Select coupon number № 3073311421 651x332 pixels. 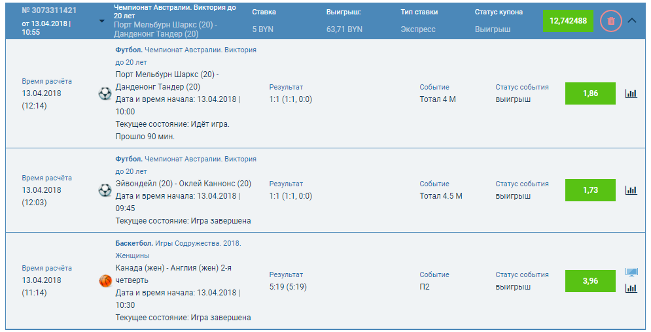[x=49, y=10]
